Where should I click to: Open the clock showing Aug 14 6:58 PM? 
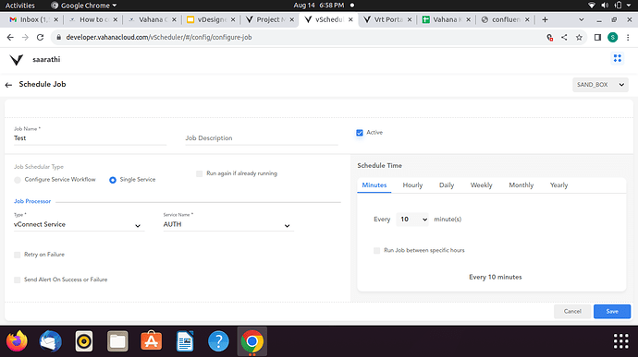[319, 6]
